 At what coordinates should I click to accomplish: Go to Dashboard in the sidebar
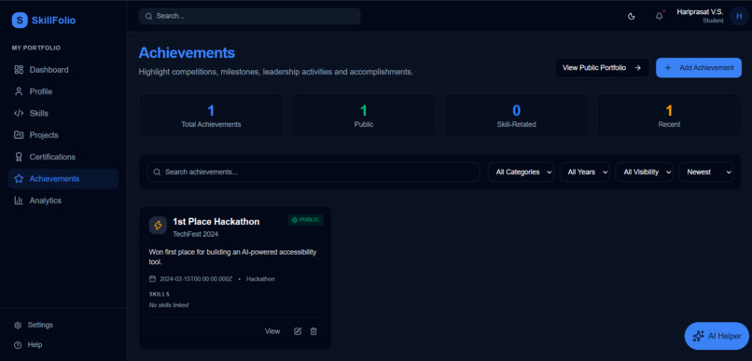tap(63, 70)
